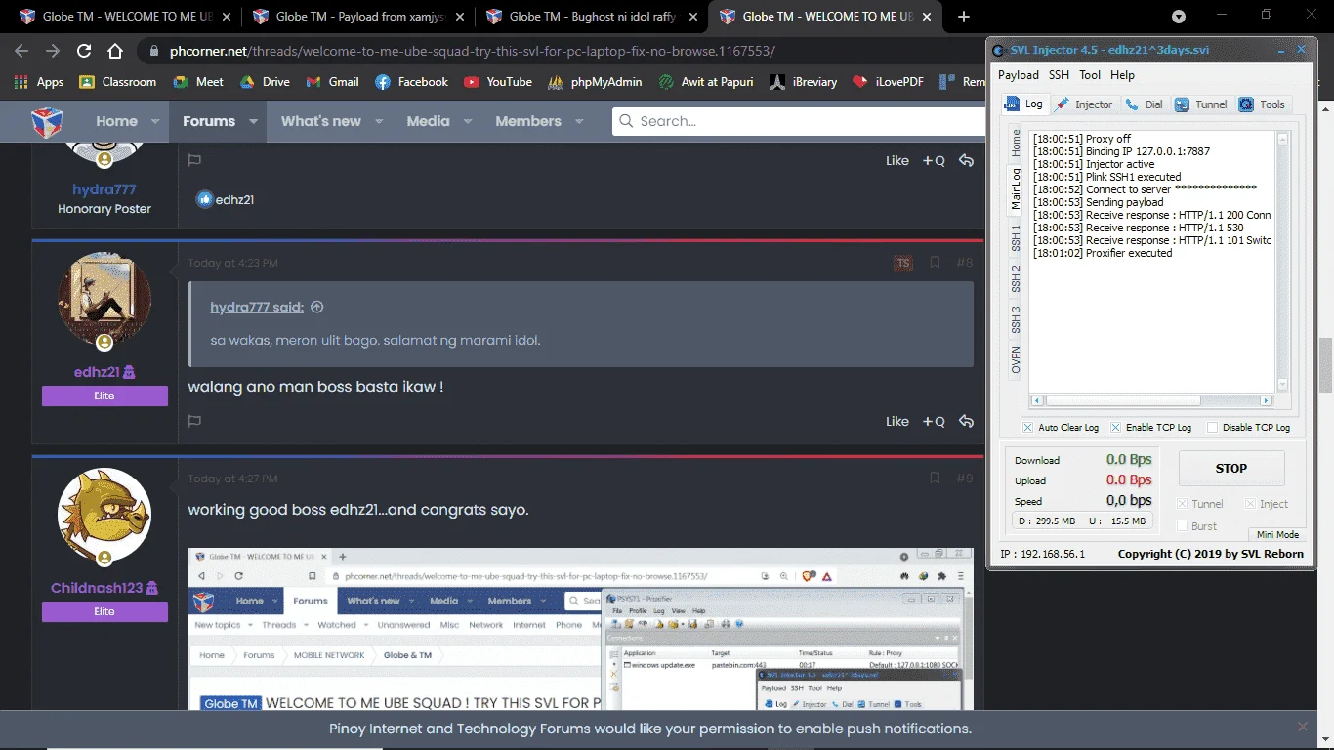Click the STOP button

[x=1230, y=468]
